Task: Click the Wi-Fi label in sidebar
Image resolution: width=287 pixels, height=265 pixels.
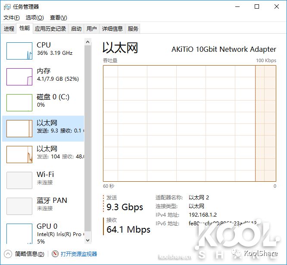Action: click(x=45, y=174)
